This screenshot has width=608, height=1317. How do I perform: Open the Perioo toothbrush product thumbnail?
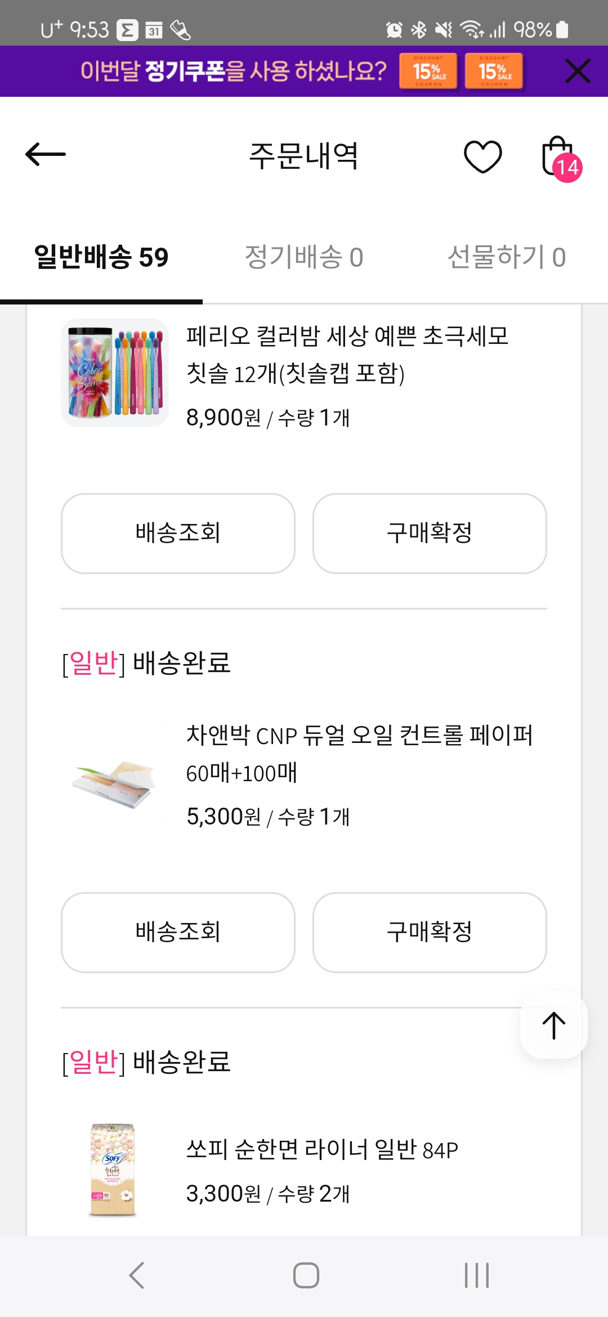115,373
